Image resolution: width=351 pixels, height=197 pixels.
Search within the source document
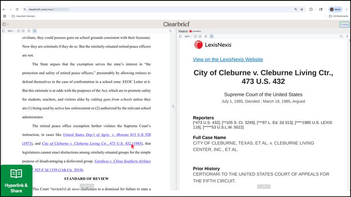(x=341, y=36)
